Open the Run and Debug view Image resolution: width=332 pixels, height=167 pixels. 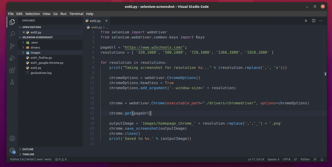[x=12, y=58]
